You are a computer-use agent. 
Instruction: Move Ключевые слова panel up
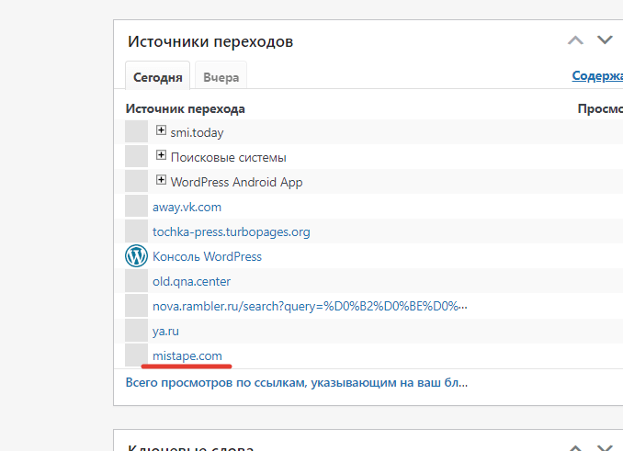pyautogui.click(x=575, y=448)
